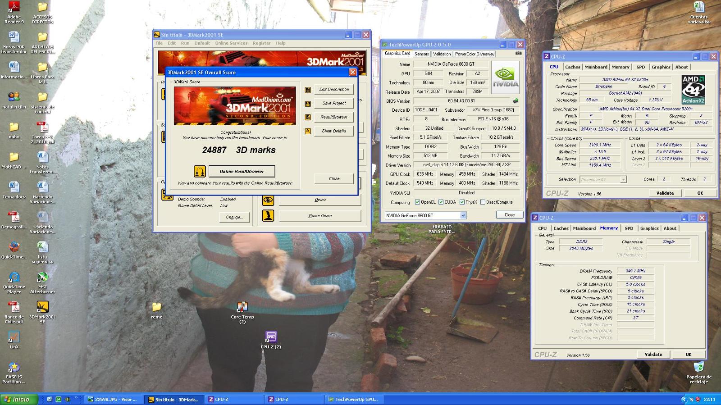
Task: Click the Online ResultBrowser yellow icon
Action: (200, 171)
